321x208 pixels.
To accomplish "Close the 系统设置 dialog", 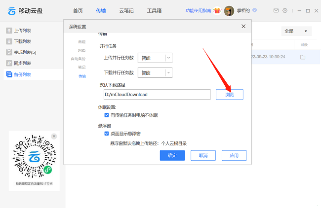I will (243, 26).
